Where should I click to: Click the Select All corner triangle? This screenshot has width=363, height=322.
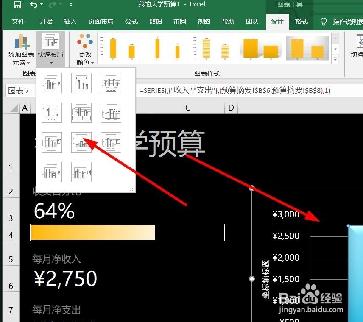point(14,108)
